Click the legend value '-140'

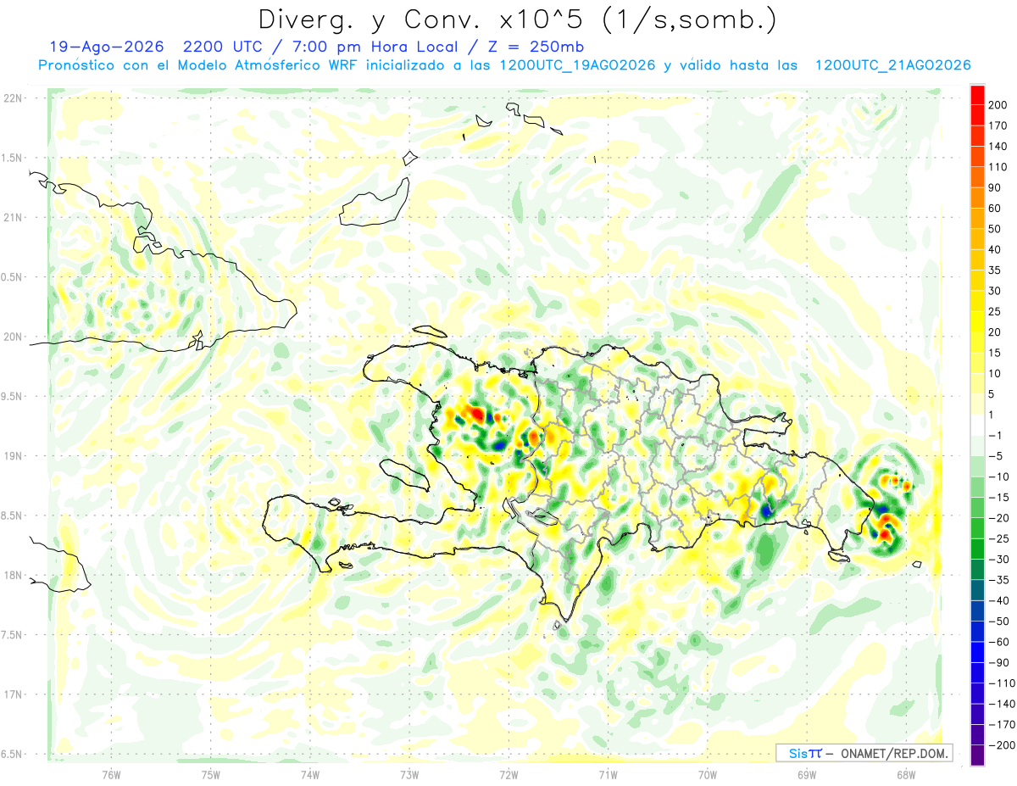(x=1001, y=704)
